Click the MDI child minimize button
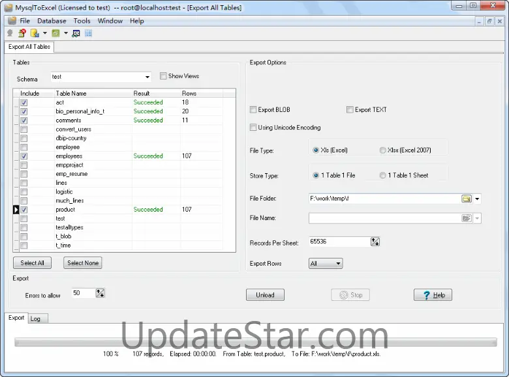This screenshot has width=509, height=377. 479,21
